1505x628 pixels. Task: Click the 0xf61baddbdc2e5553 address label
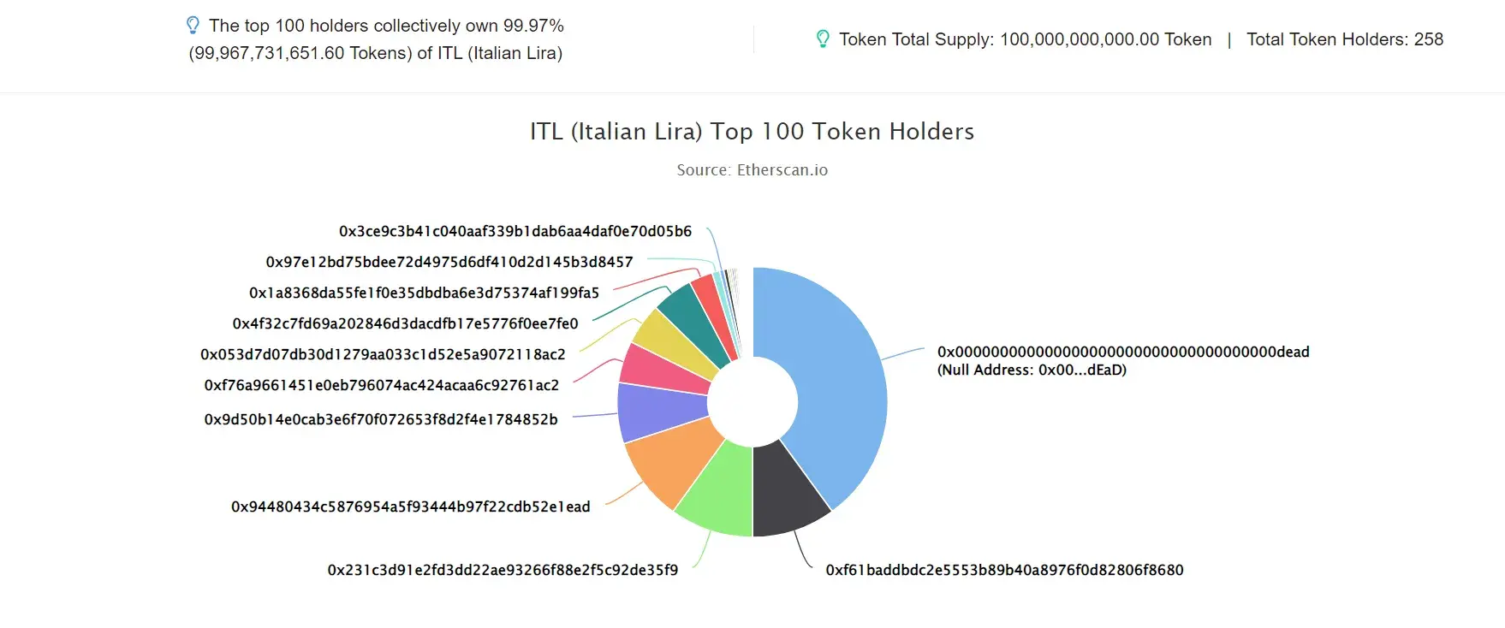pyautogui.click(x=1004, y=570)
